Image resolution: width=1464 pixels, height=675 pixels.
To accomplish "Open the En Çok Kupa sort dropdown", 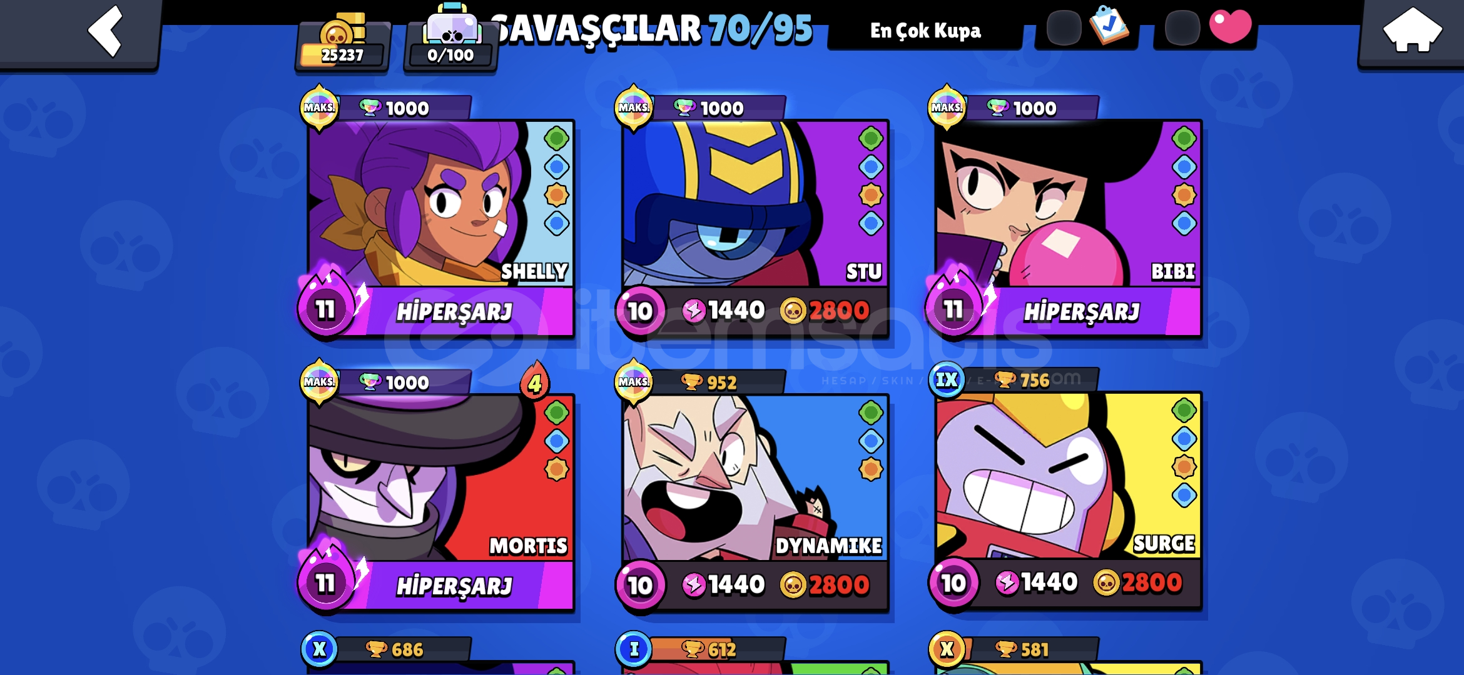I will (925, 30).
